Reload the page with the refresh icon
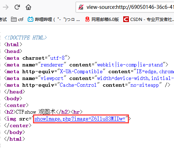The width and height of the screenshot is (174, 150). (17, 7)
